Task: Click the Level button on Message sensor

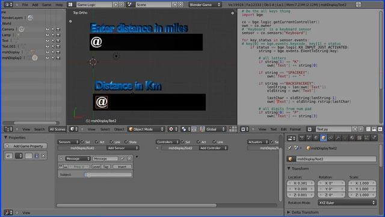Action: [96, 166]
